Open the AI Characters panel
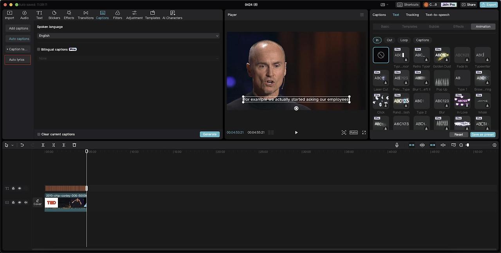 point(173,15)
